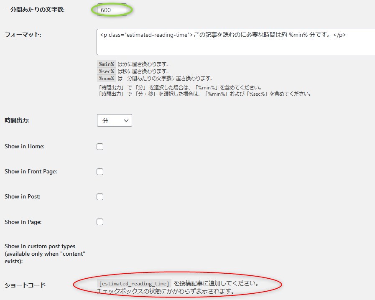The height and width of the screenshot is (300, 375).
Task: Toggle the Show in Page checkbox
Action: tap(100, 222)
